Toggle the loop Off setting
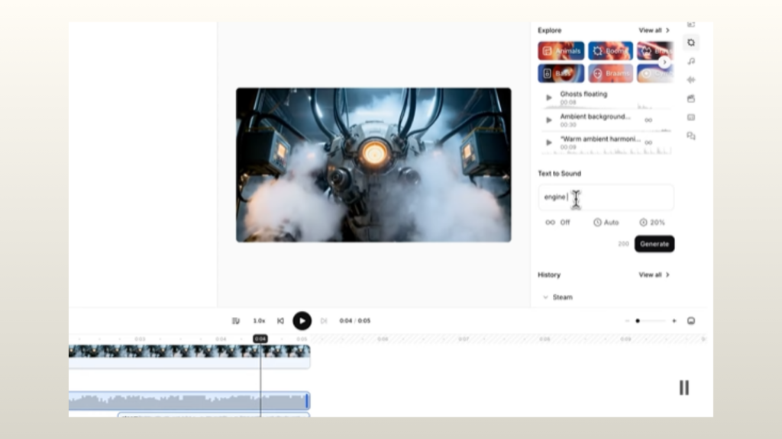This screenshot has width=782, height=439. 557,223
